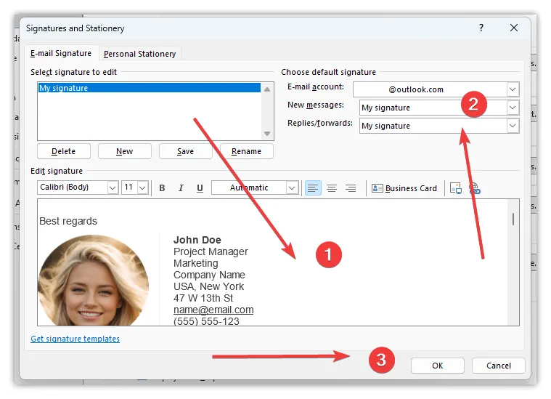Insert a hyperlink into the signature
The height and width of the screenshot is (399, 551).
pos(475,188)
